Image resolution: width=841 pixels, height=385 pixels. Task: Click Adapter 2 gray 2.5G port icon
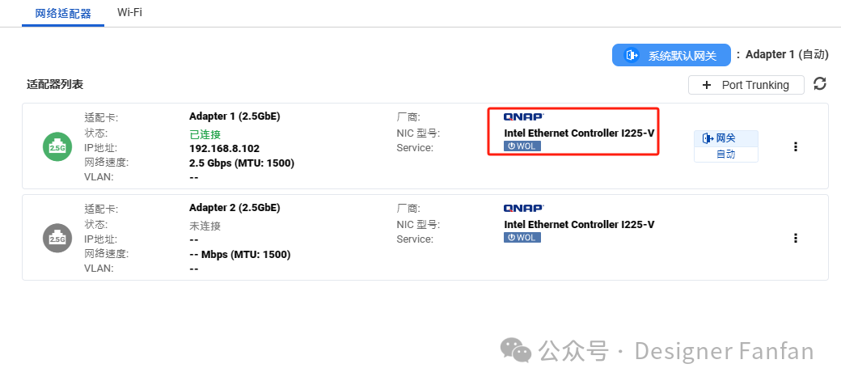point(57,238)
